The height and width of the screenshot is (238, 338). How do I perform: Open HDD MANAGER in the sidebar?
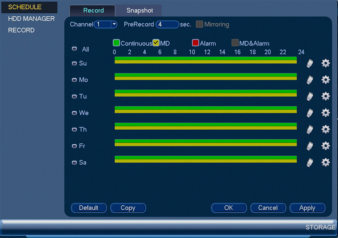(x=31, y=19)
